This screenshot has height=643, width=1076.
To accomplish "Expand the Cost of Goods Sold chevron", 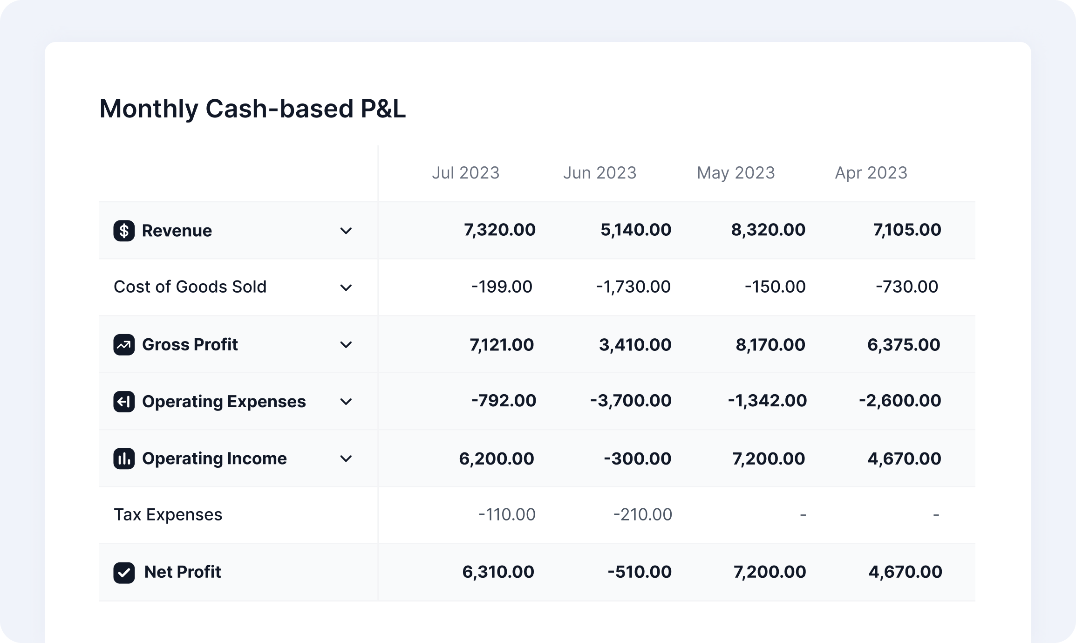I will 346,287.
